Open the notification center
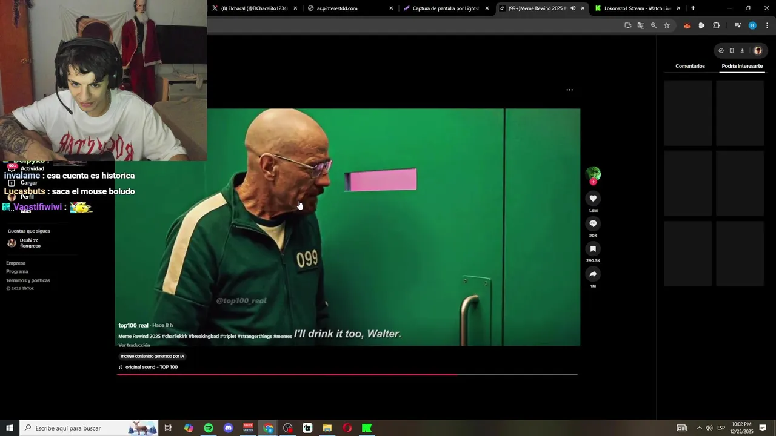This screenshot has width=776, height=436. point(763,428)
